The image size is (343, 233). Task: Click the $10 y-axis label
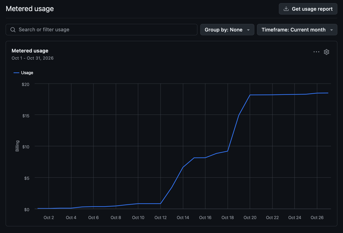26,146
